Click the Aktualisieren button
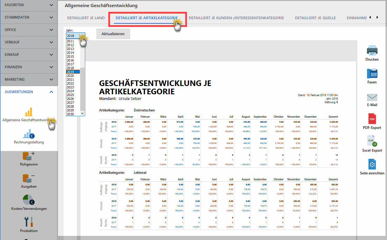This screenshot has height=240, width=387. click(113, 34)
